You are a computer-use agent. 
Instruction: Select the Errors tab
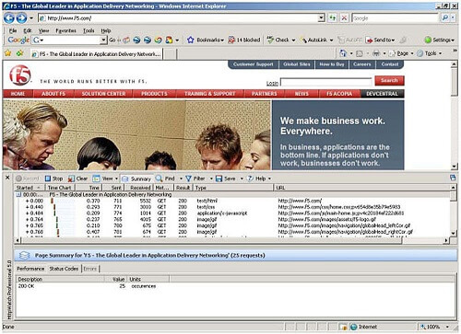point(90,269)
